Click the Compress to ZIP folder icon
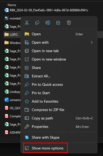The image size is (103, 156). coord(27,110)
